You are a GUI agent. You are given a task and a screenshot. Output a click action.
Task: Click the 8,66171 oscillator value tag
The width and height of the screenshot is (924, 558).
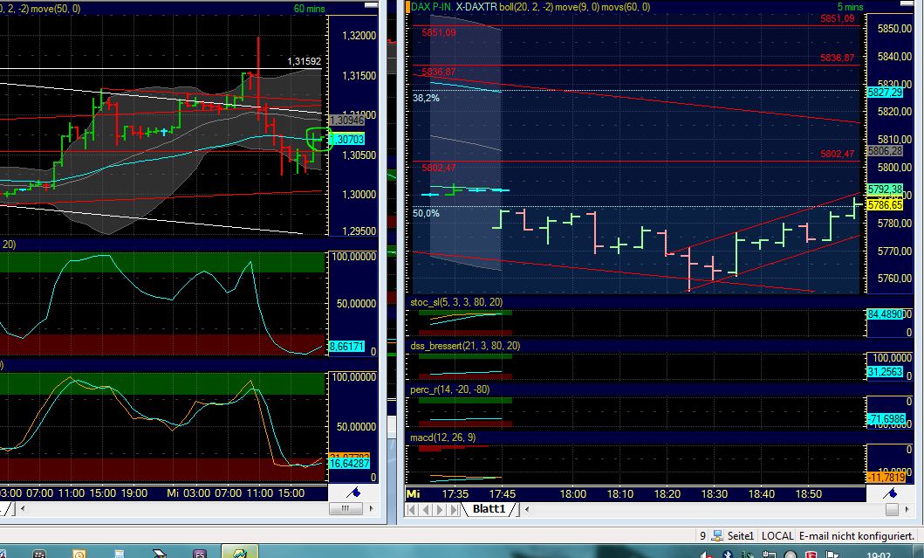coord(346,347)
